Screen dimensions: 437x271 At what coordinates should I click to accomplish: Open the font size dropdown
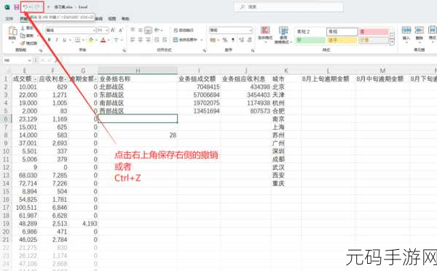[107, 30]
